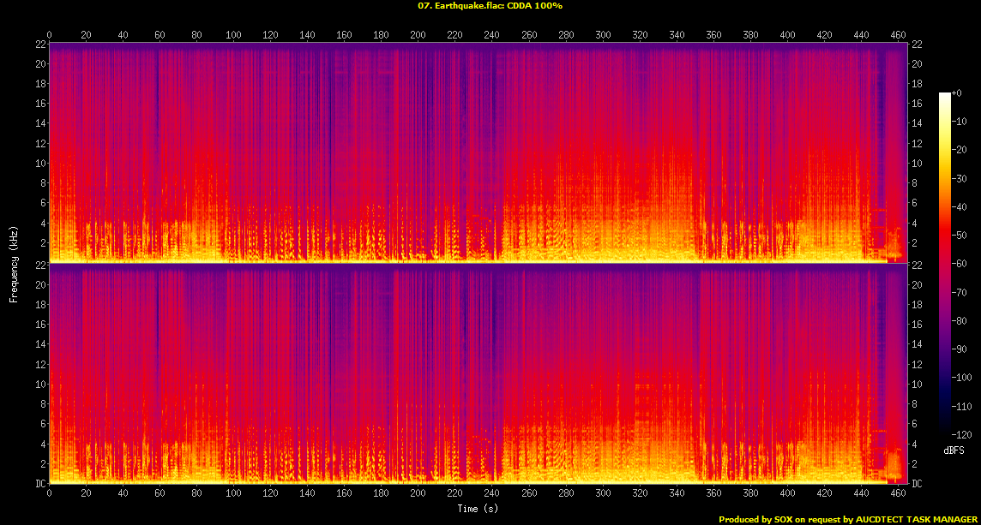Select the 400 mark on top time axis
The width and height of the screenshot is (981, 525).
[786, 34]
